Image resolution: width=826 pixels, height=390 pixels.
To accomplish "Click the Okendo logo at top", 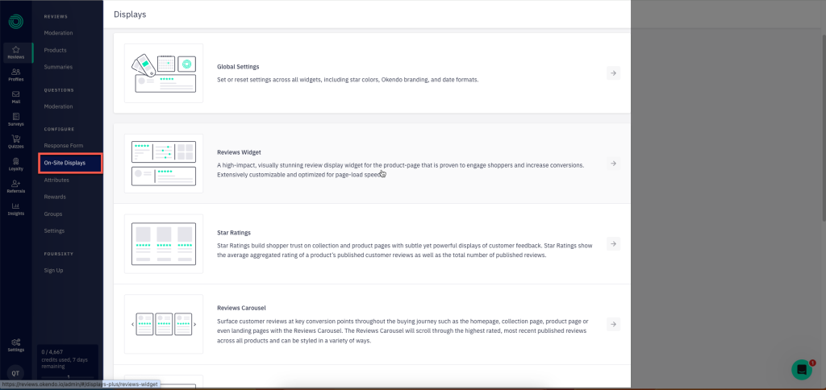I will [16, 22].
